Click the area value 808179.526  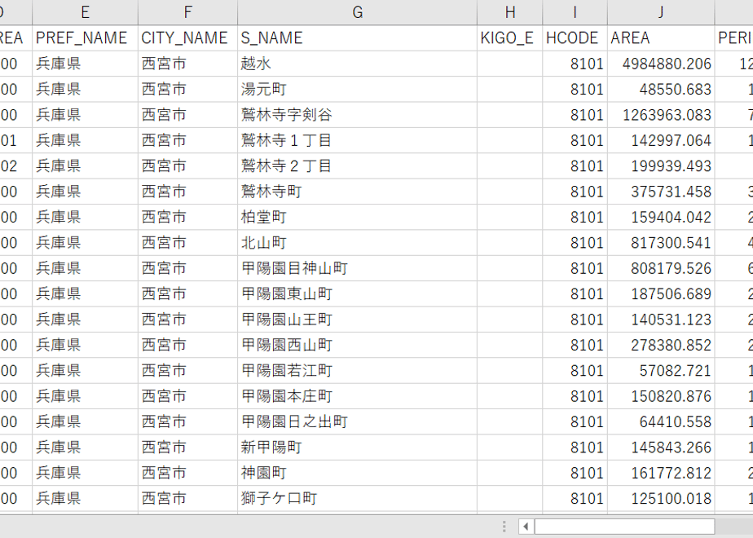[661, 268]
